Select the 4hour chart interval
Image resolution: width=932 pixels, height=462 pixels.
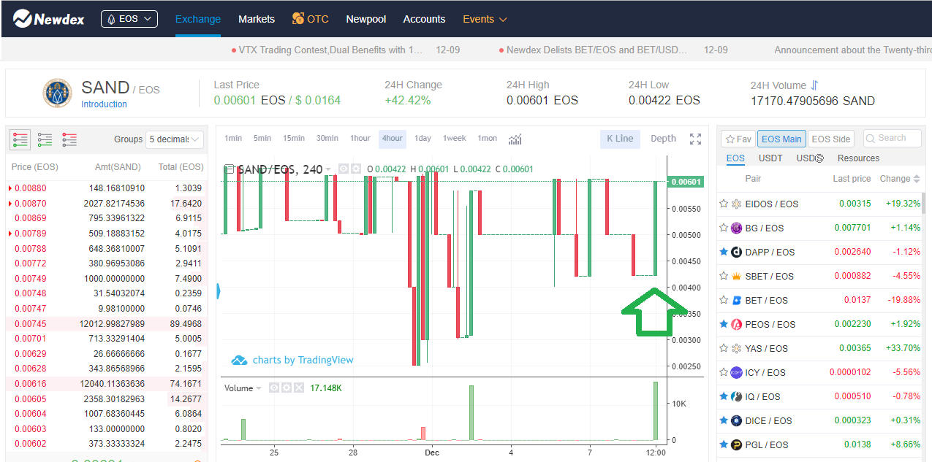(x=393, y=139)
